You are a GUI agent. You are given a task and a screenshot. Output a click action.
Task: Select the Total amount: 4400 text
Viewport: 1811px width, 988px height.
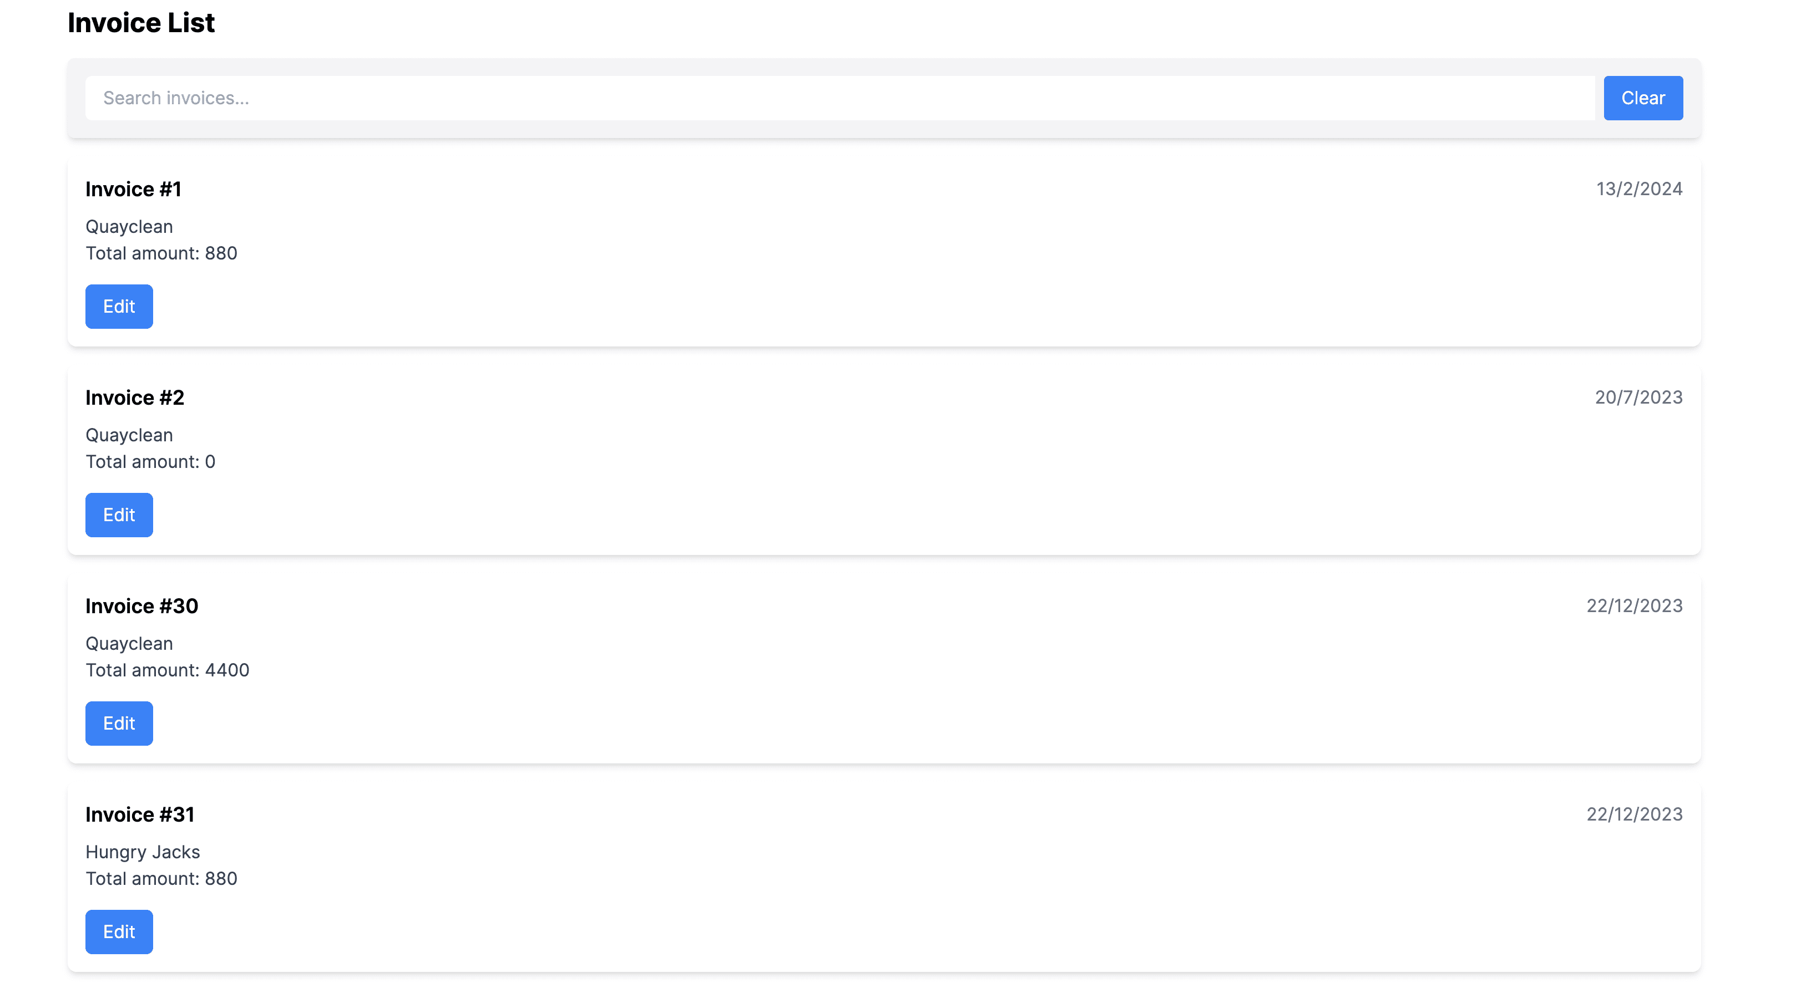coord(168,670)
